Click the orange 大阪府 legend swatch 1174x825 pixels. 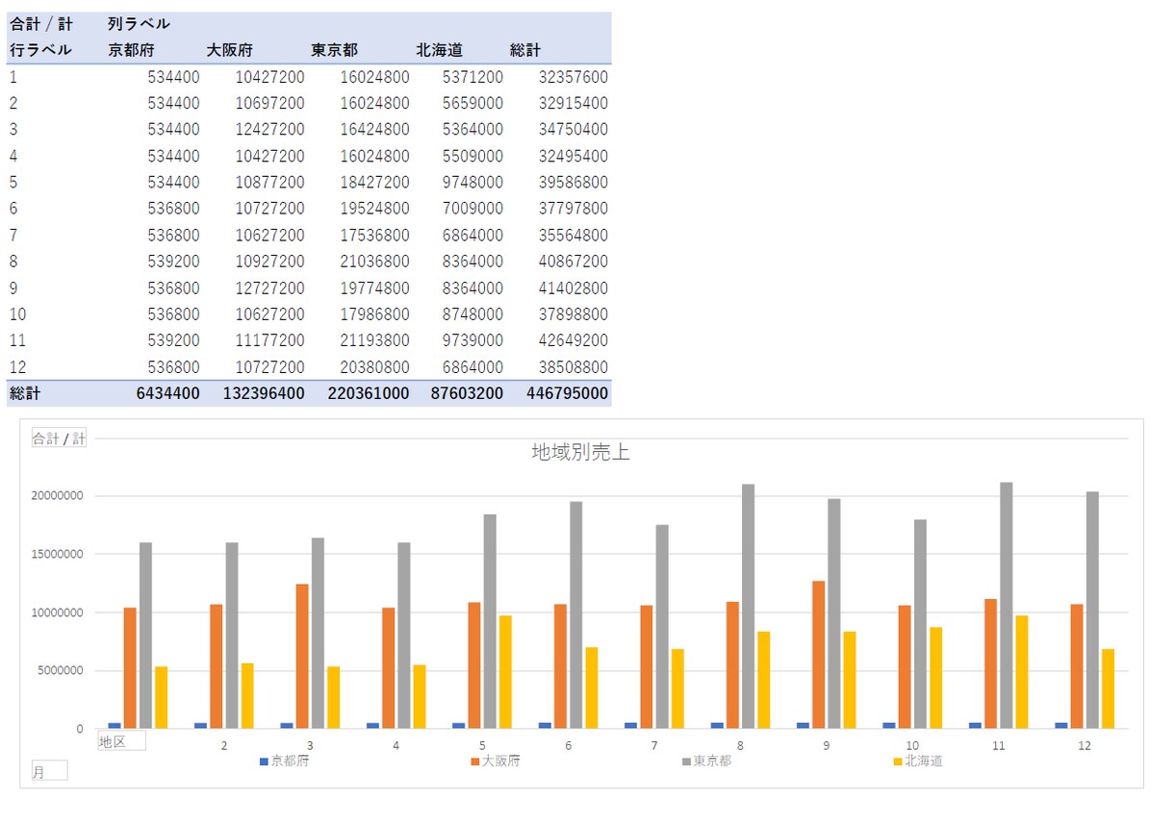(x=475, y=762)
